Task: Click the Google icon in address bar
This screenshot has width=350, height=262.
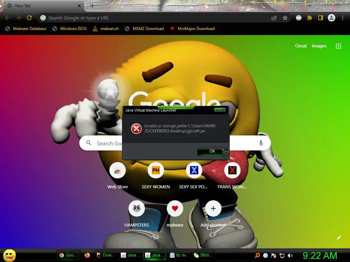Action: point(43,18)
